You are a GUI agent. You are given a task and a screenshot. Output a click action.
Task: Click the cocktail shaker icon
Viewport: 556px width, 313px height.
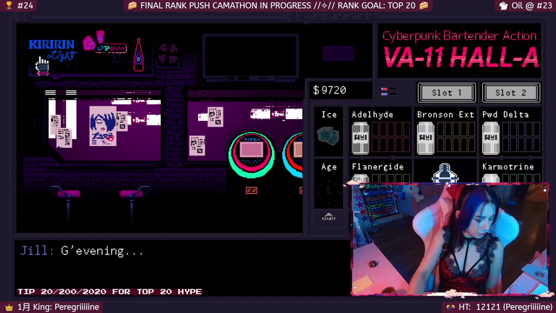point(445,173)
